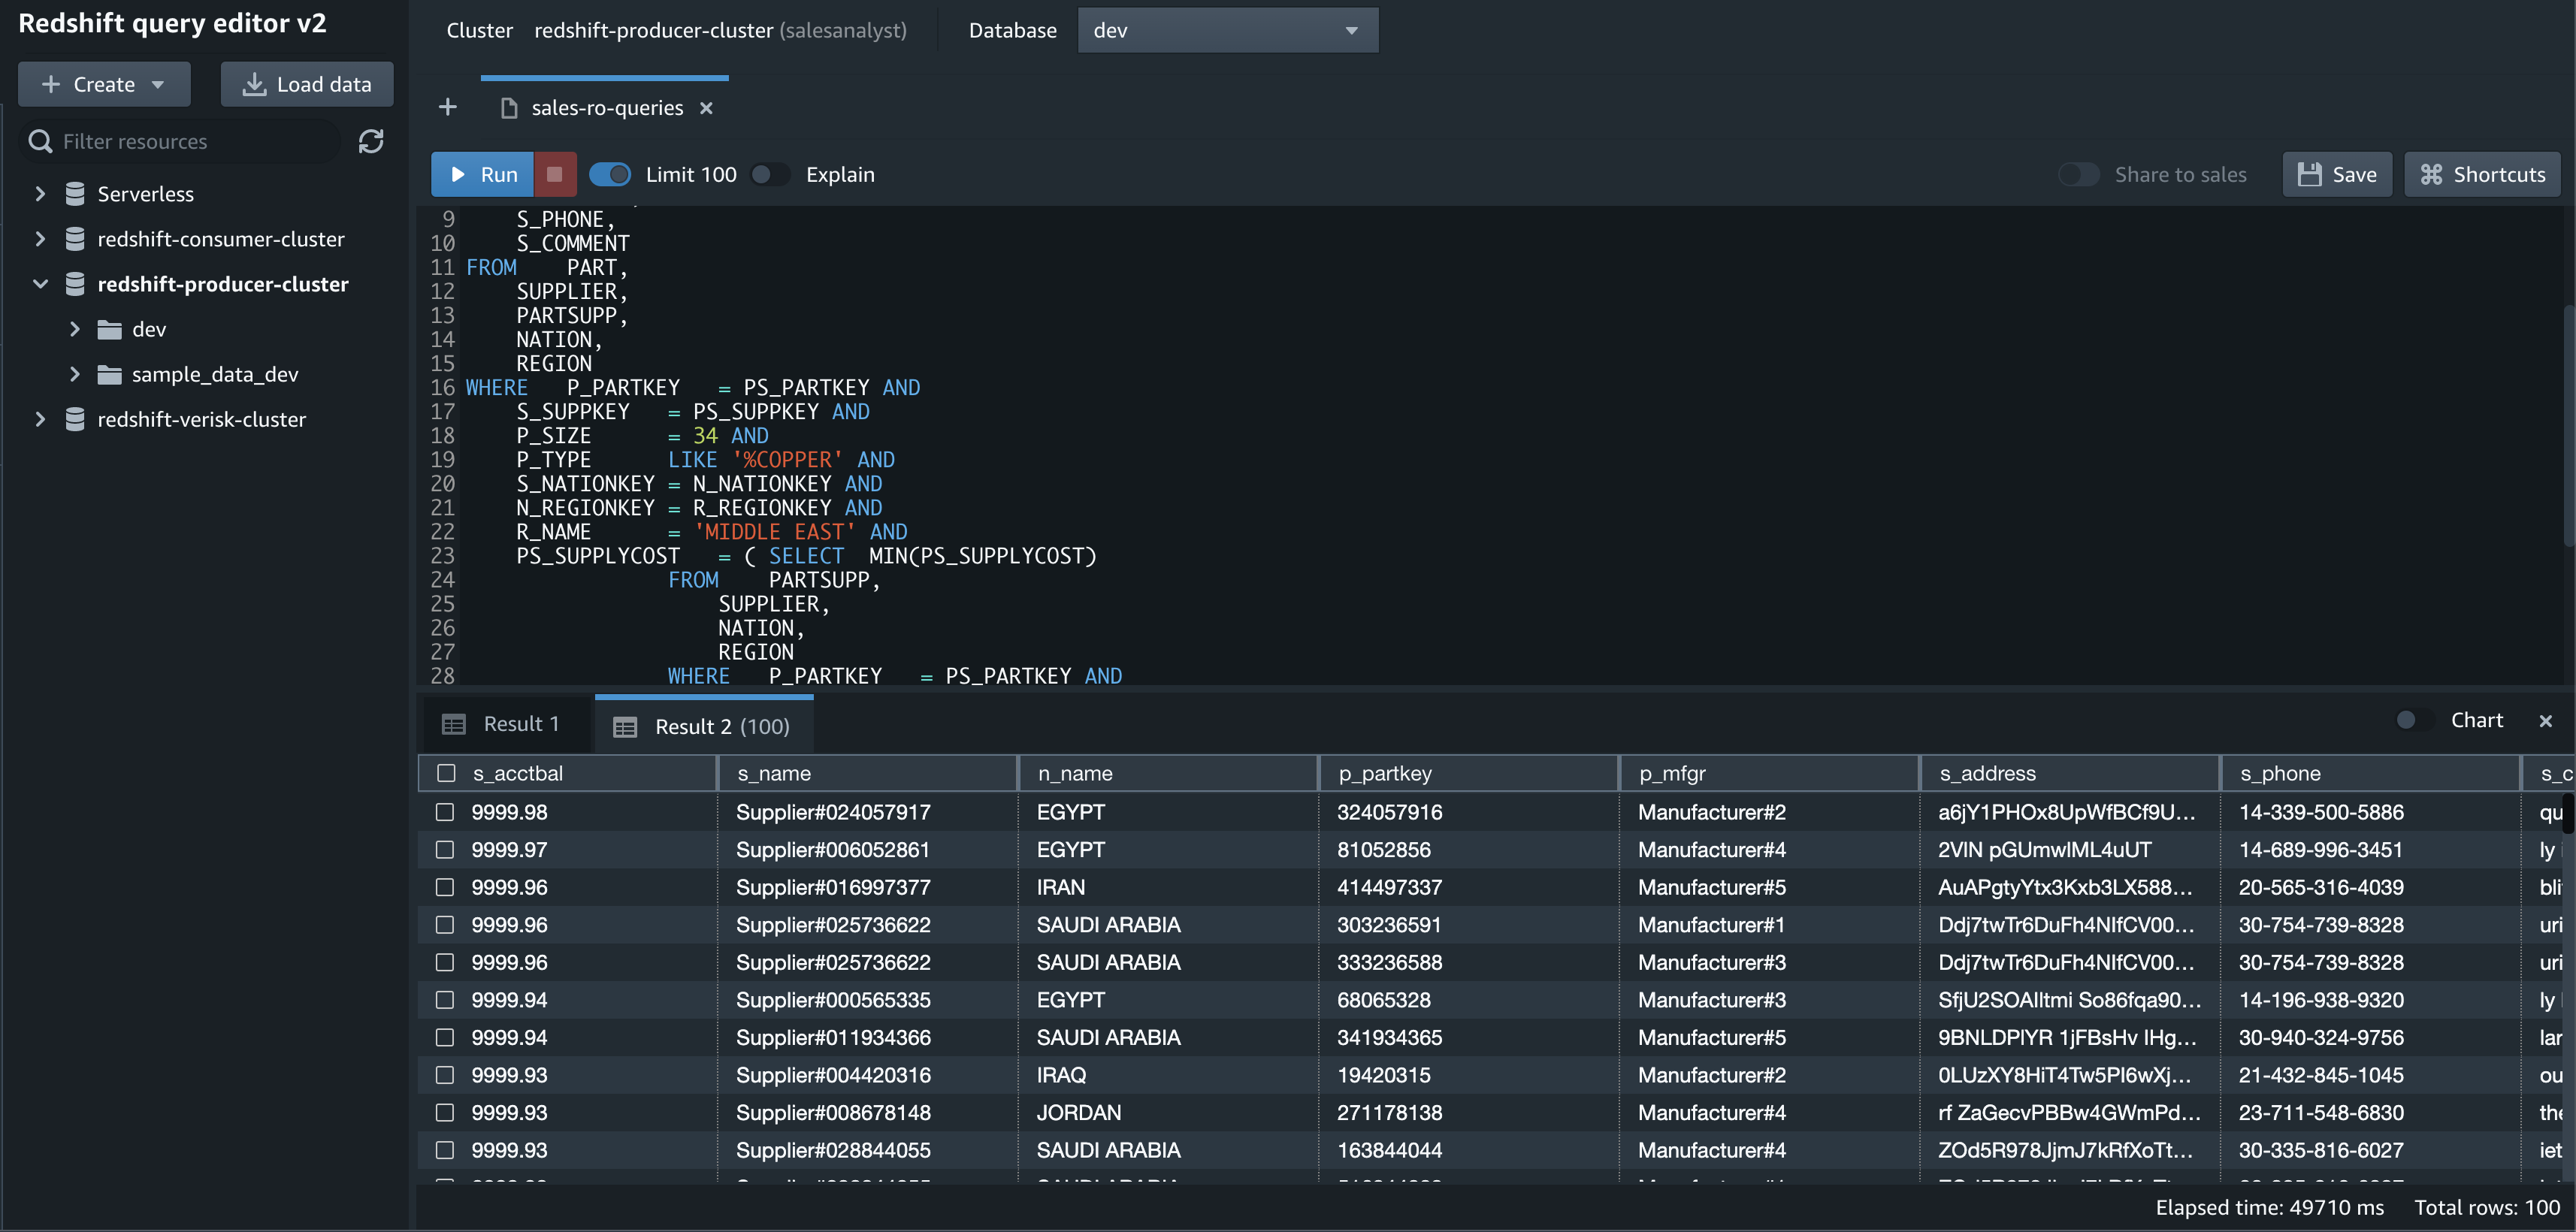Click the refresh resources icon

tap(371, 142)
